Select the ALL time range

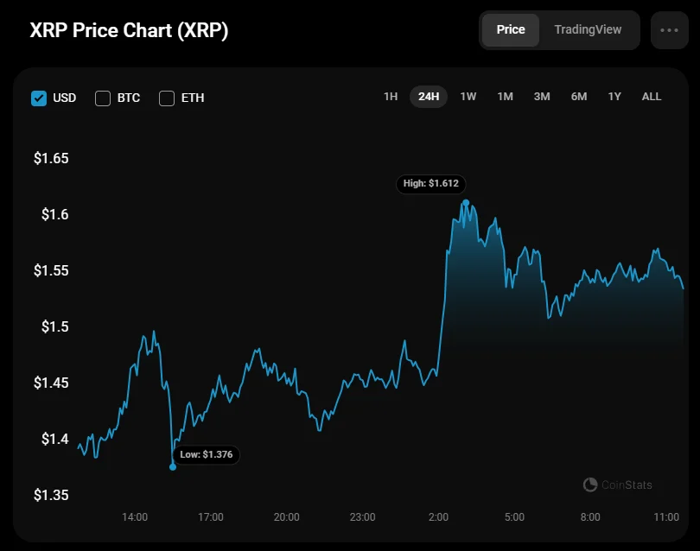pos(652,97)
